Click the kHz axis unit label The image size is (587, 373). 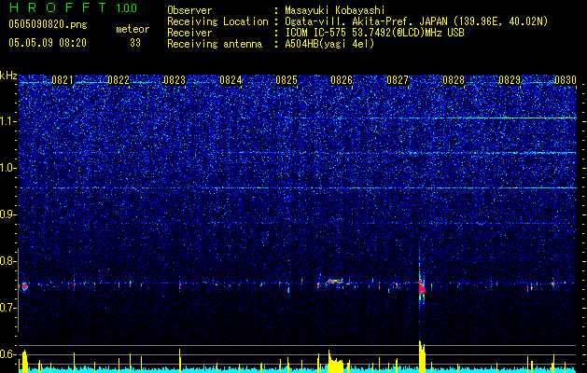click(8, 76)
